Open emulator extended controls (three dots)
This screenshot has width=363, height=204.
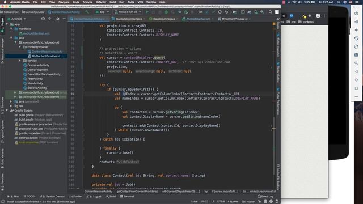tap(356, 96)
